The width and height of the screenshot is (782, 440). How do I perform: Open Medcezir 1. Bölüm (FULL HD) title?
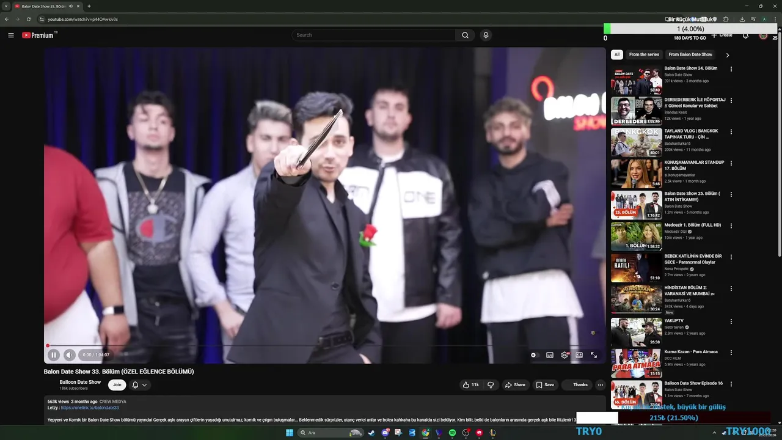(x=693, y=225)
